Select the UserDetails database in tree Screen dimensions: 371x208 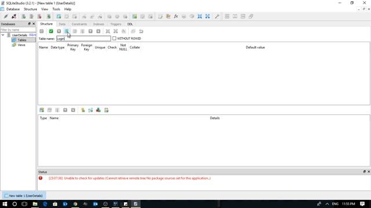point(19,35)
